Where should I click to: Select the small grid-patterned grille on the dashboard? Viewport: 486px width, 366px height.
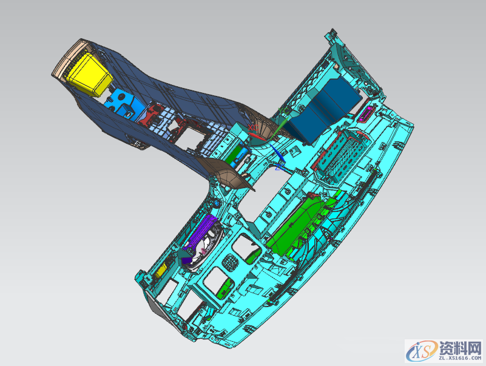tap(231, 262)
